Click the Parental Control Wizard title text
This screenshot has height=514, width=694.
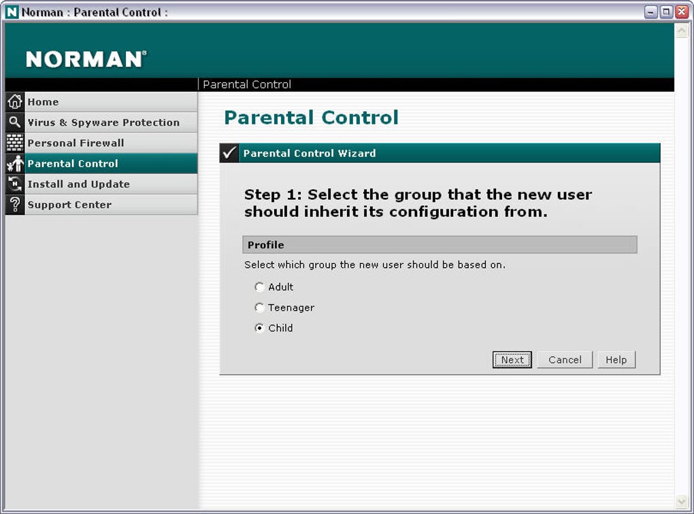[x=310, y=154]
